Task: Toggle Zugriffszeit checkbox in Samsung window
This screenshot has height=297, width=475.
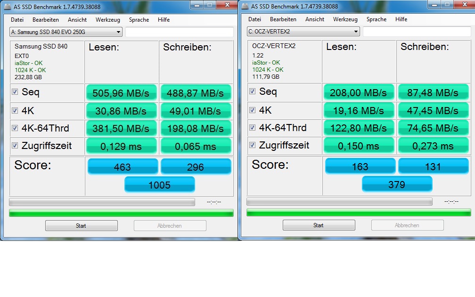Action: click(15, 146)
